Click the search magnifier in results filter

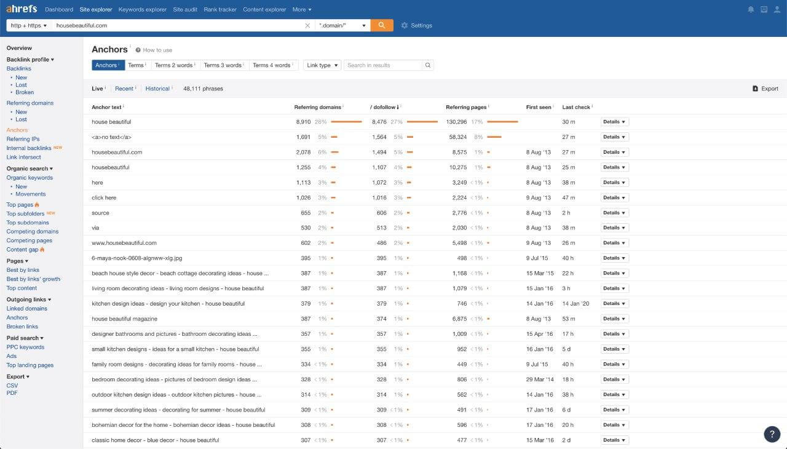click(428, 65)
